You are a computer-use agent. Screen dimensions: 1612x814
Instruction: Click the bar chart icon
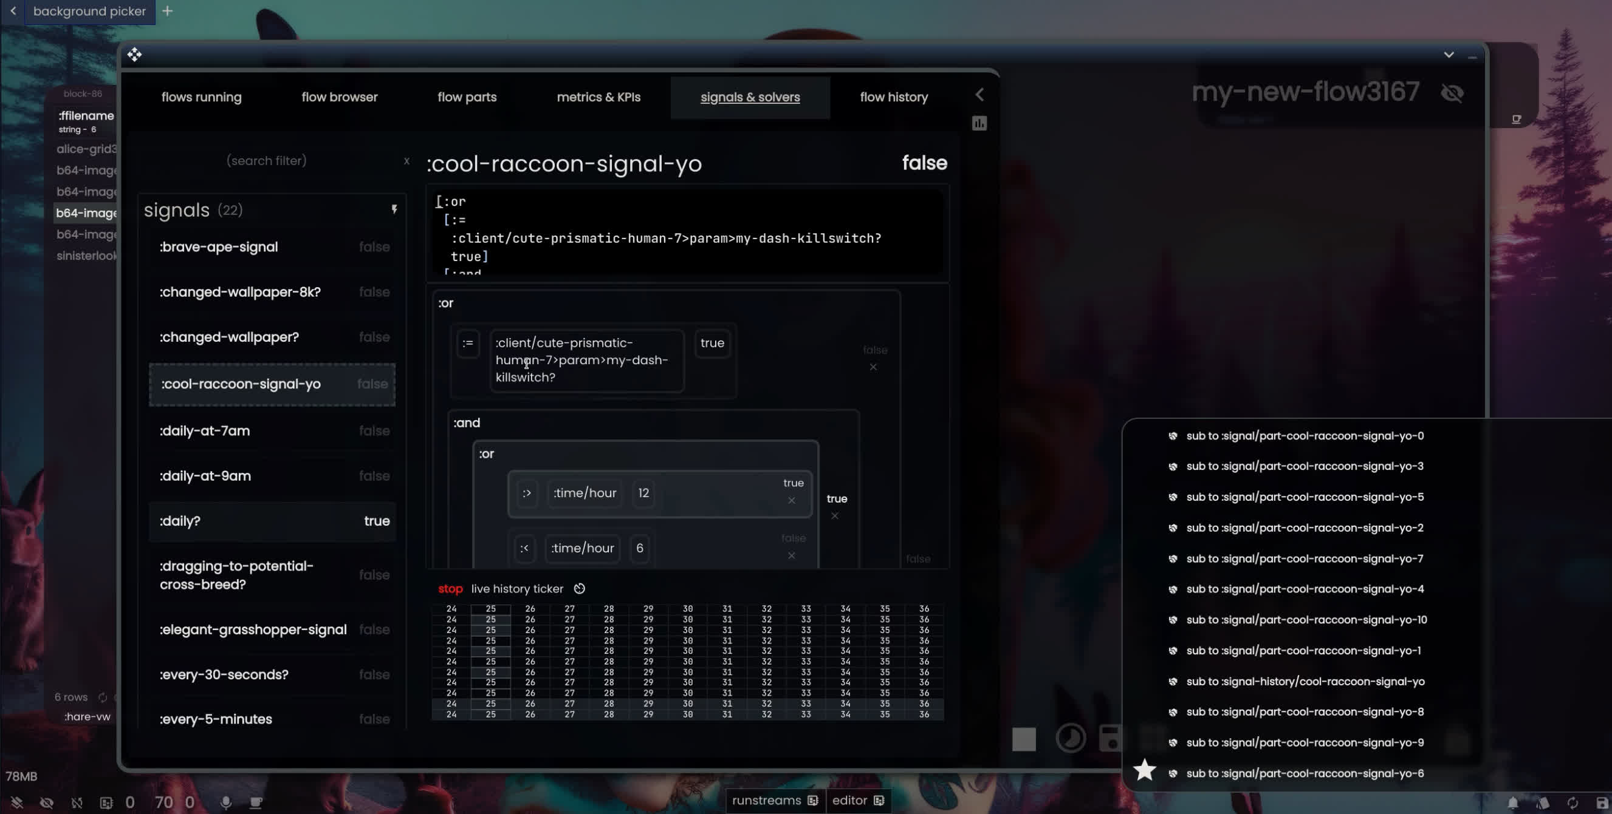[x=979, y=123]
